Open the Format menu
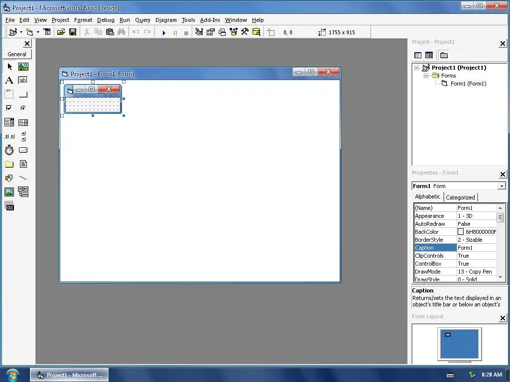 (x=83, y=20)
